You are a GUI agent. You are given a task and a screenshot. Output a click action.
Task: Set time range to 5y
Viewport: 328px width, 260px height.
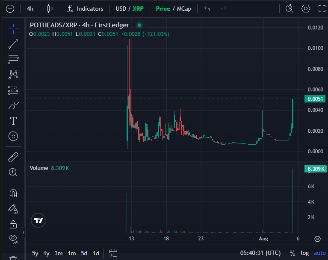[35, 253]
